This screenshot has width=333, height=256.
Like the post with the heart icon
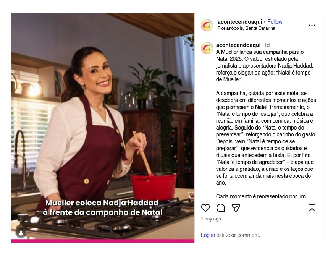coord(205,208)
